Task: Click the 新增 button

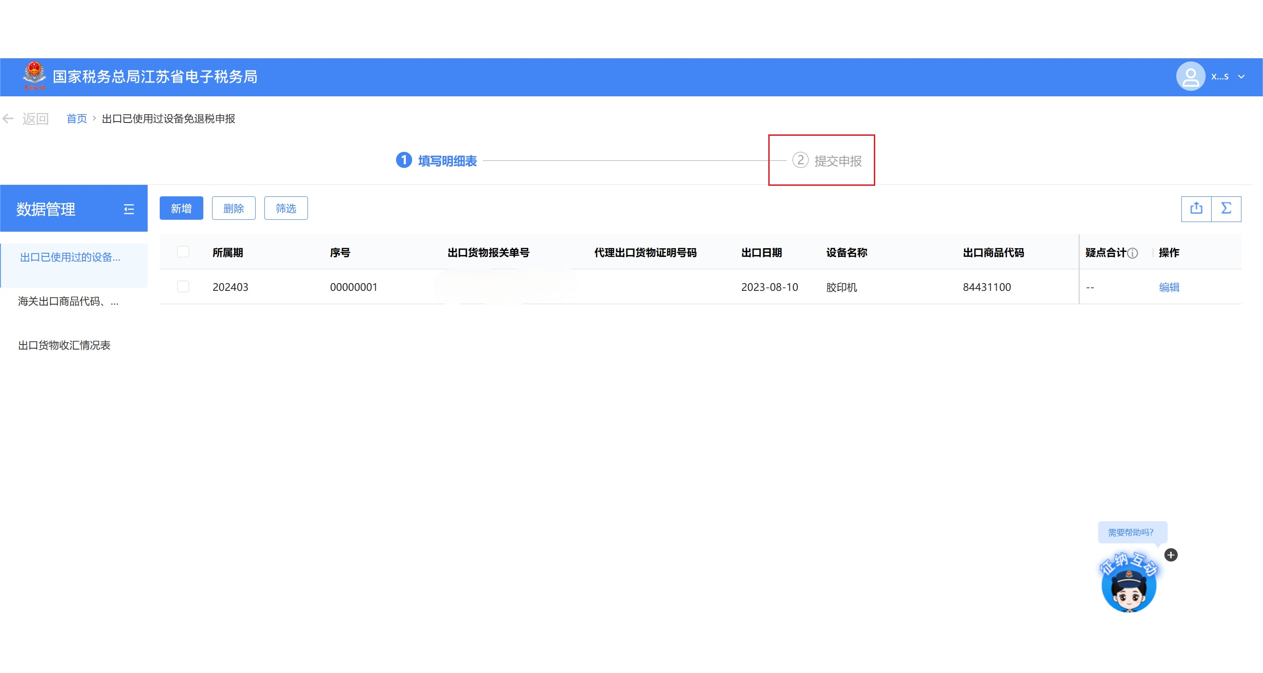Action: (x=181, y=208)
